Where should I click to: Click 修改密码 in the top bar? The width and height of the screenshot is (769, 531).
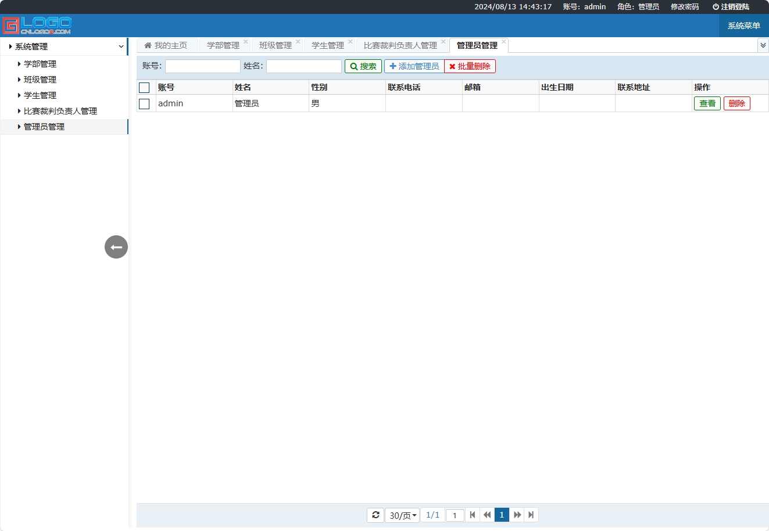tap(685, 7)
